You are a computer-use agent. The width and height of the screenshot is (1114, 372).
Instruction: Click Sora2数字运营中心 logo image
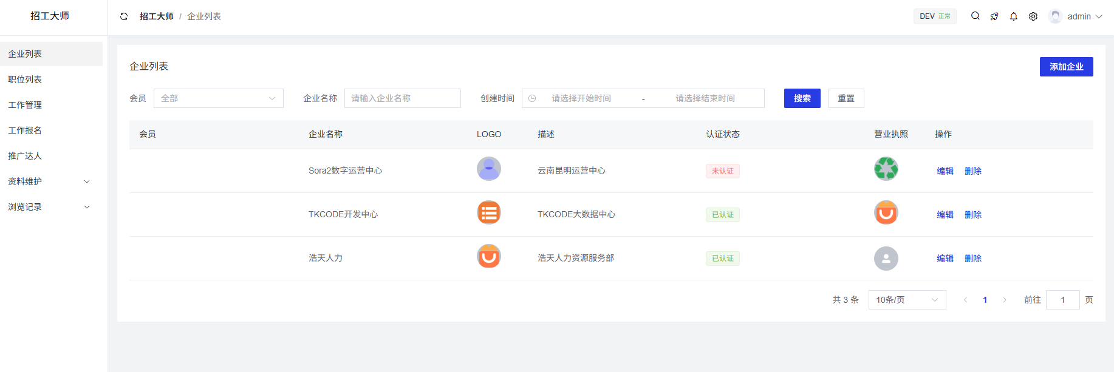488,169
